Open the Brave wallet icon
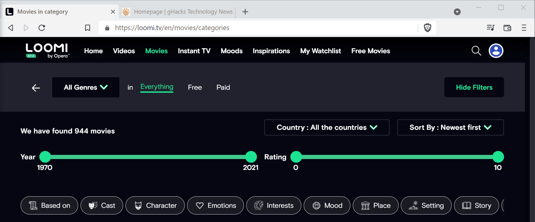The height and width of the screenshot is (222, 535). tap(507, 28)
